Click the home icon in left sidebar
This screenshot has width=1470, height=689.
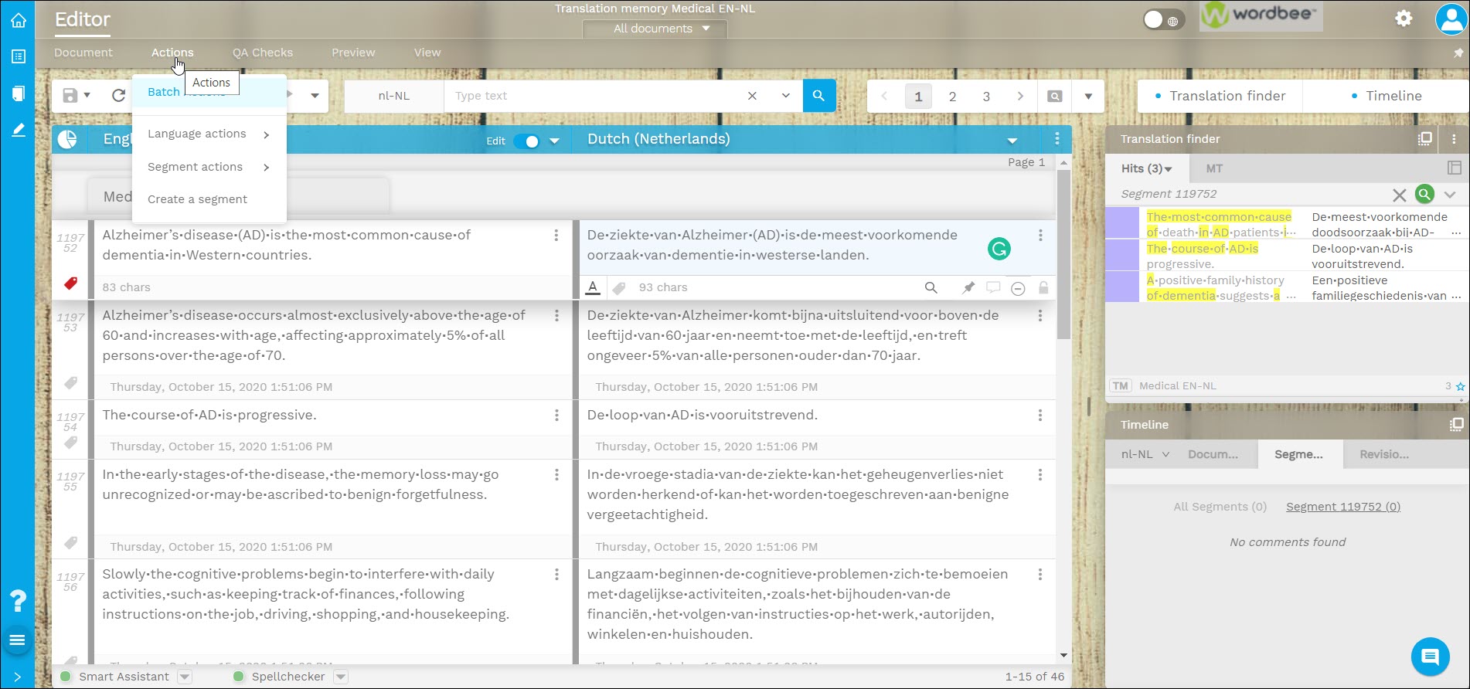click(19, 20)
